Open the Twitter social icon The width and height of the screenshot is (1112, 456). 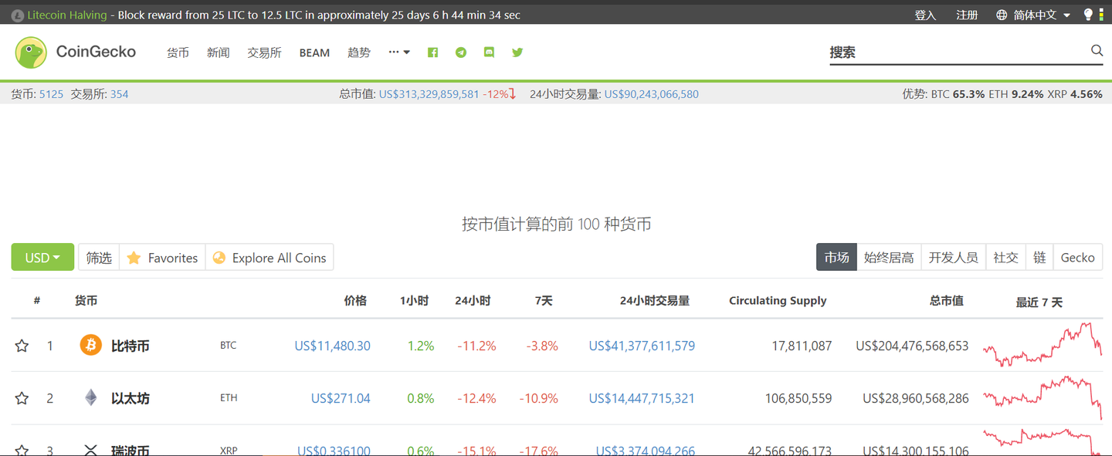[517, 52]
